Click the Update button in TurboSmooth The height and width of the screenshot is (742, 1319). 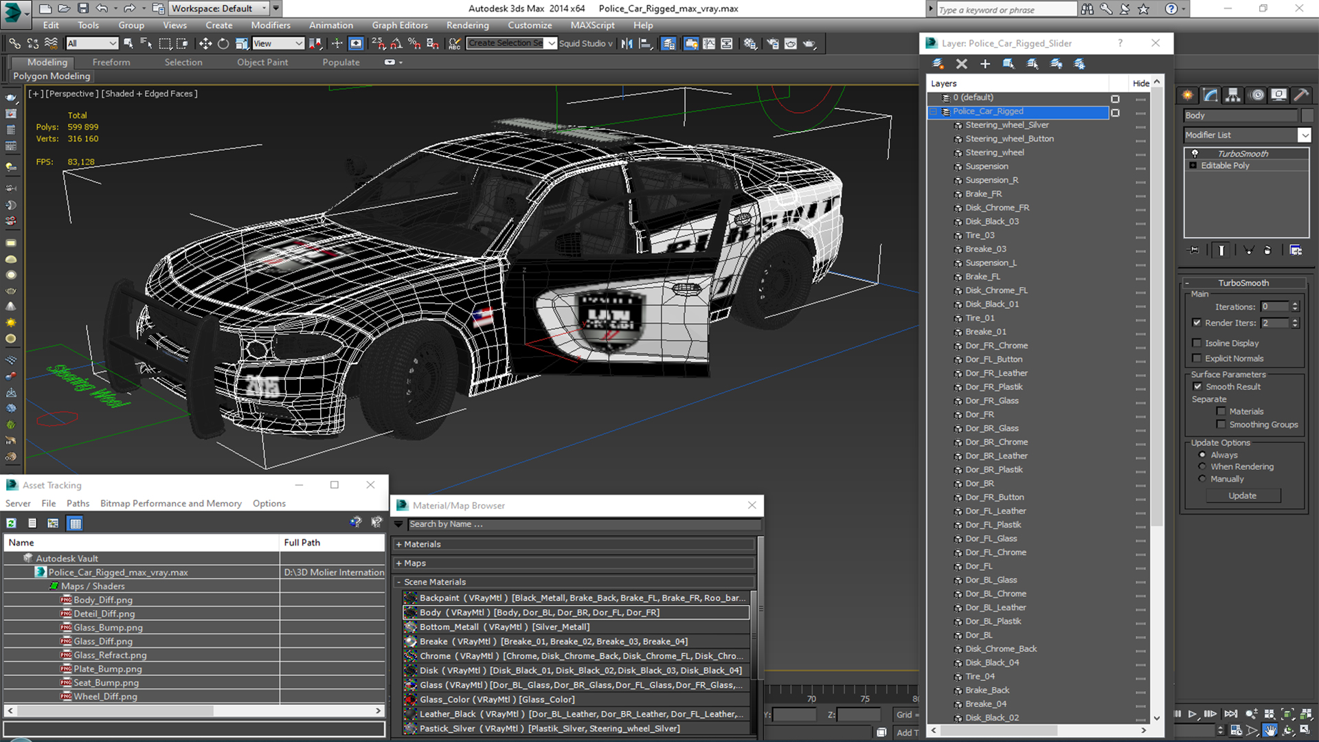pos(1242,495)
